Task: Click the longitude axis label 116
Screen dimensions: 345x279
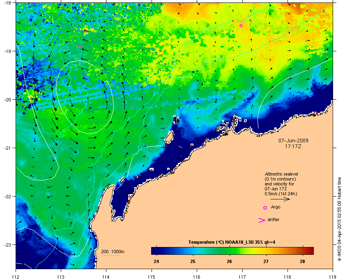Action: (x=197, y=277)
